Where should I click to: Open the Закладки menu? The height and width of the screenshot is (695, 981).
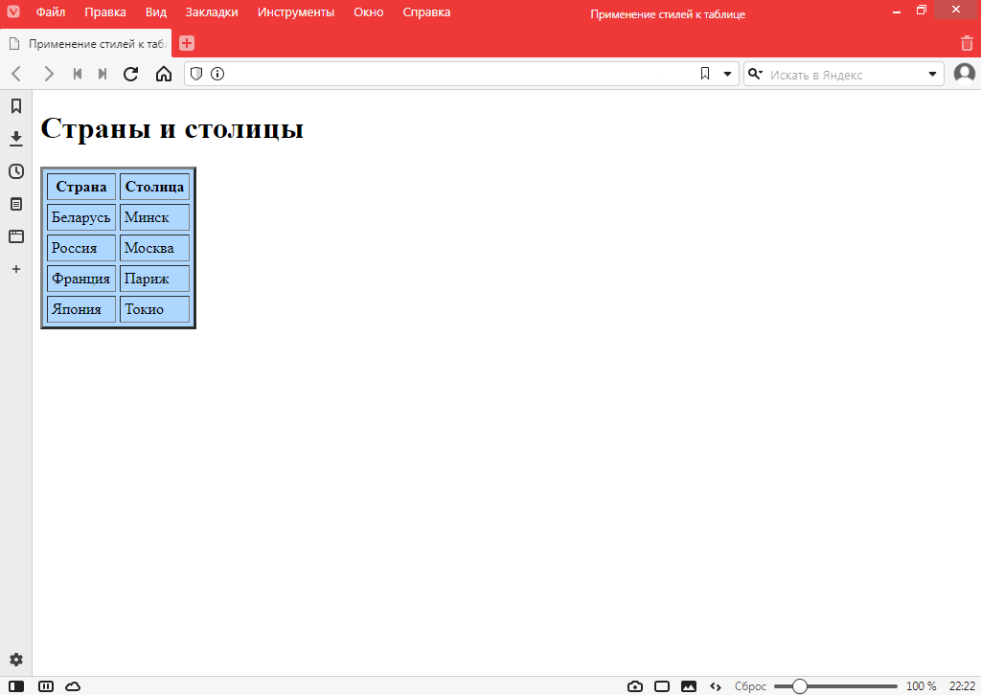pyautogui.click(x=212, y=12)
